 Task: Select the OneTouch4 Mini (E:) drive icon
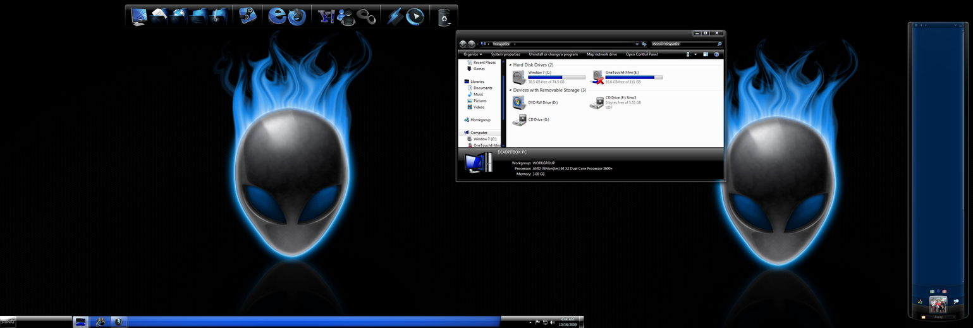596,77
